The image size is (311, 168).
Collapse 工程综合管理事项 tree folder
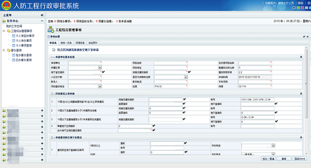point(4,31)
